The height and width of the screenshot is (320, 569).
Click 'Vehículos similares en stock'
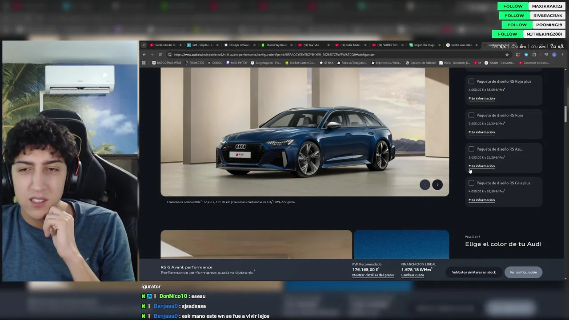[474, 272]
